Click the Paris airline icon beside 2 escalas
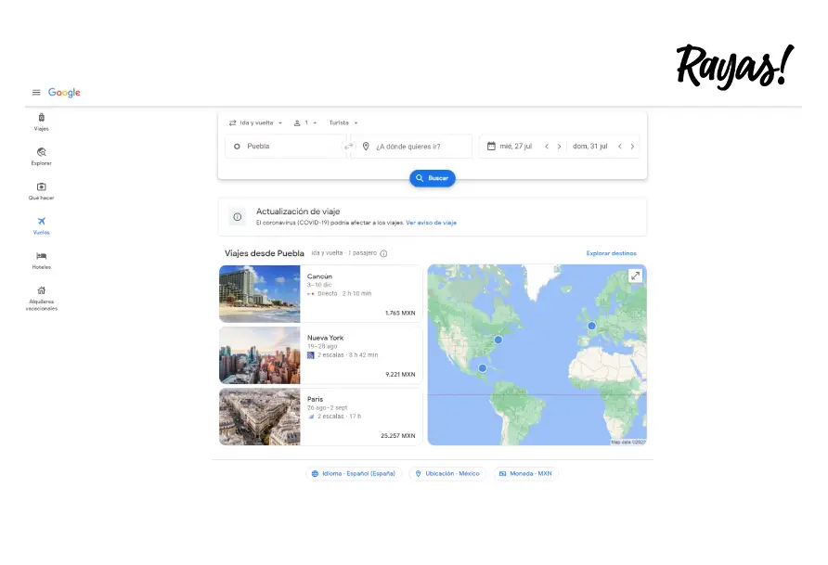The width and height of the screenshot is (828, 565). click(311, 417)
